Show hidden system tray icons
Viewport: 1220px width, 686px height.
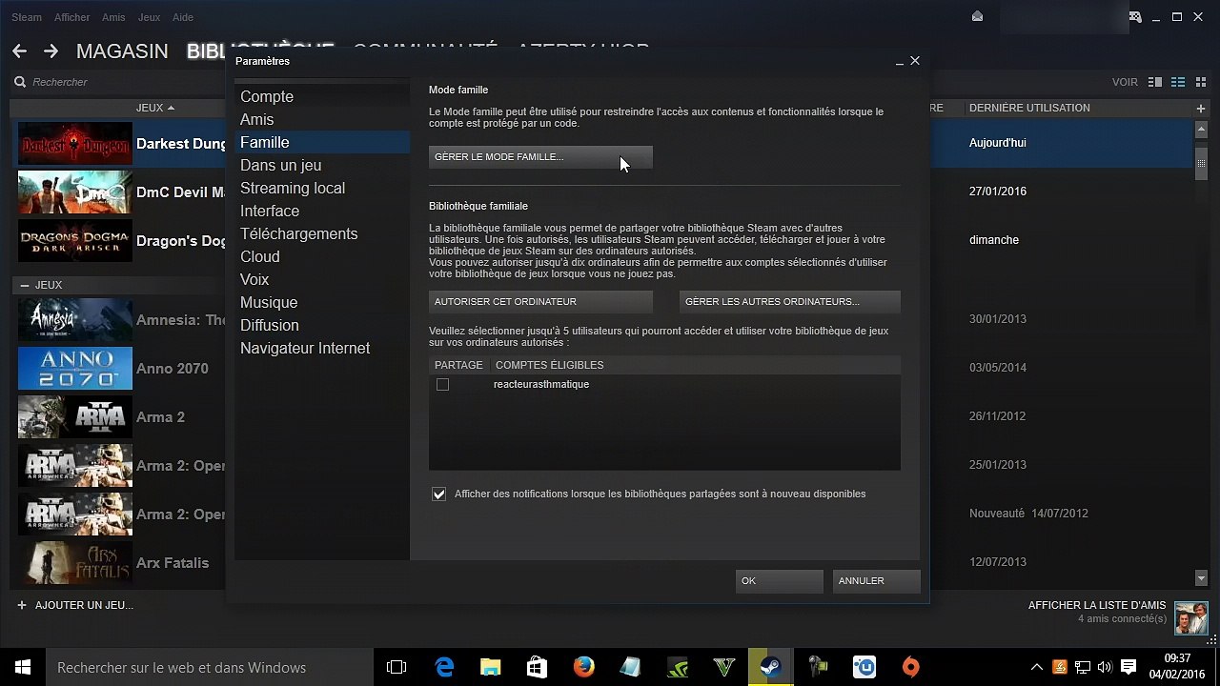click(1037, 667)
